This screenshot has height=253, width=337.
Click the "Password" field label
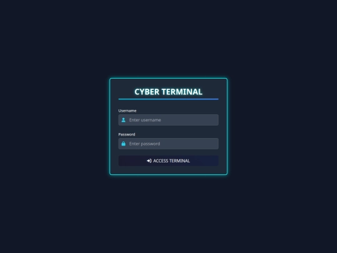pos(127,134)
